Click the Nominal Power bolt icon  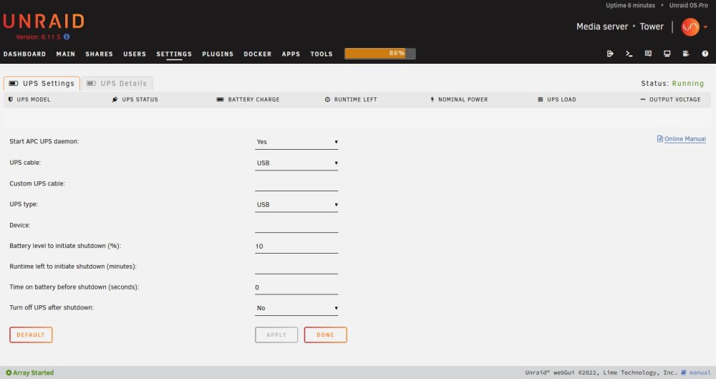pos(432,99)
